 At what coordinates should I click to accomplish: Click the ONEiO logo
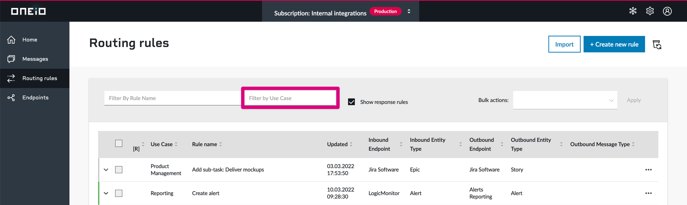pos(28,11)
